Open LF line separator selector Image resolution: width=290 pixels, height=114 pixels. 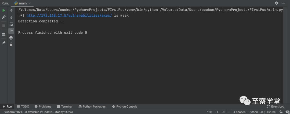pos(217,112)
